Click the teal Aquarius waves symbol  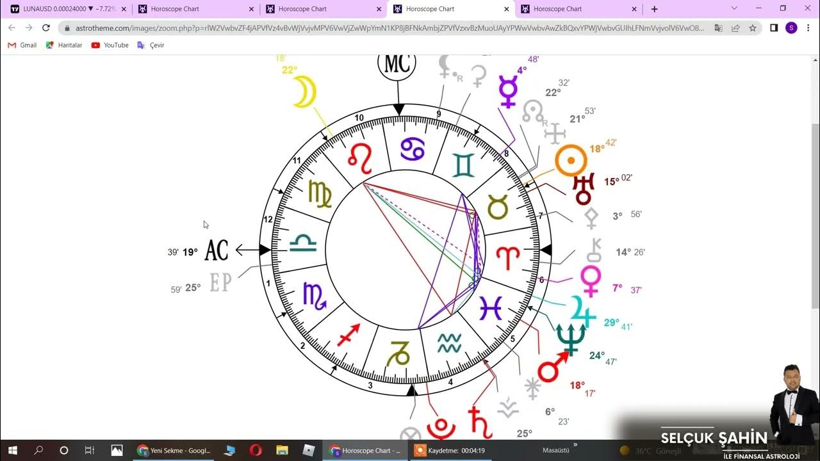coord(449,343)
